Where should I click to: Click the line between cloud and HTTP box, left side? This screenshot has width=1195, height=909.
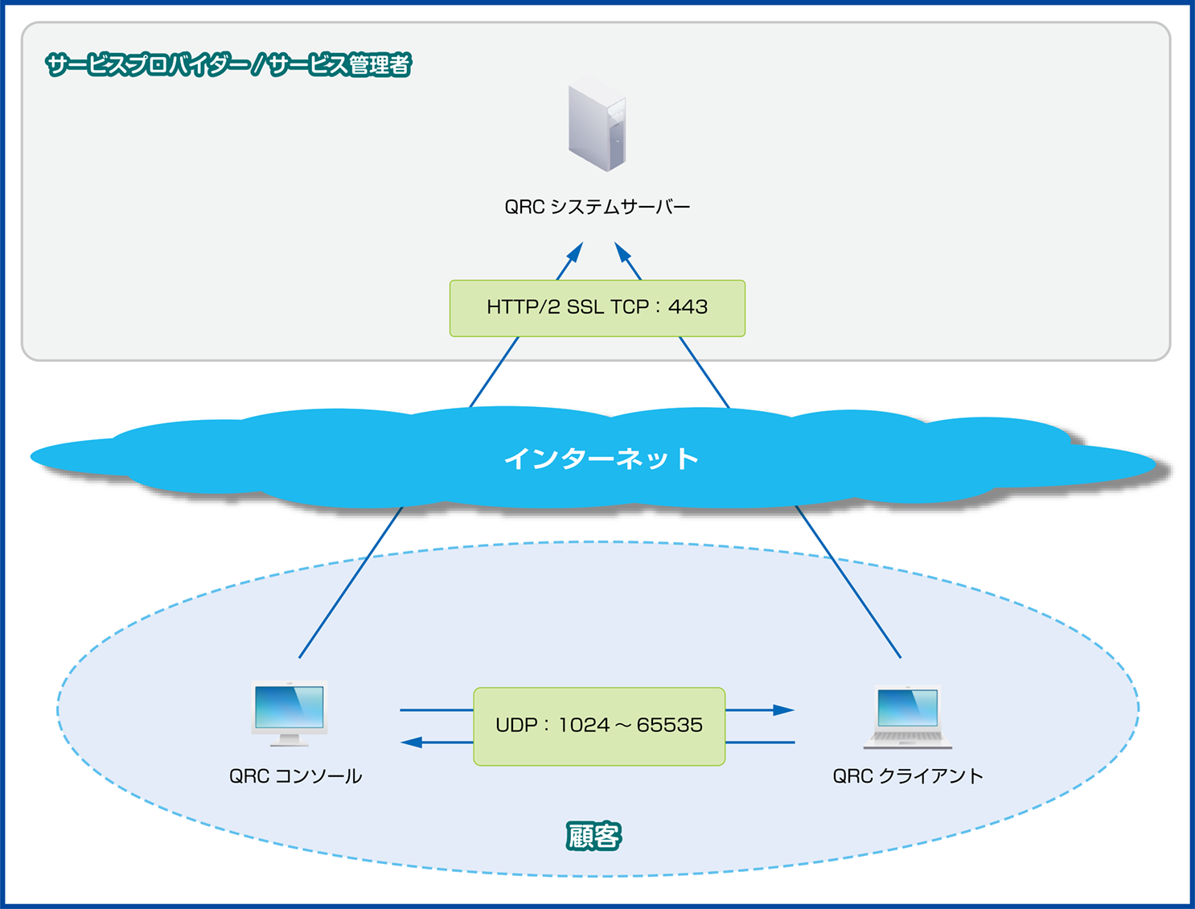(x=494, y=372)
